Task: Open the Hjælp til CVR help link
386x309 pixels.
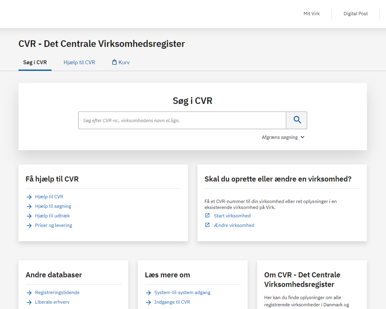Action: (x=49, y=197)
